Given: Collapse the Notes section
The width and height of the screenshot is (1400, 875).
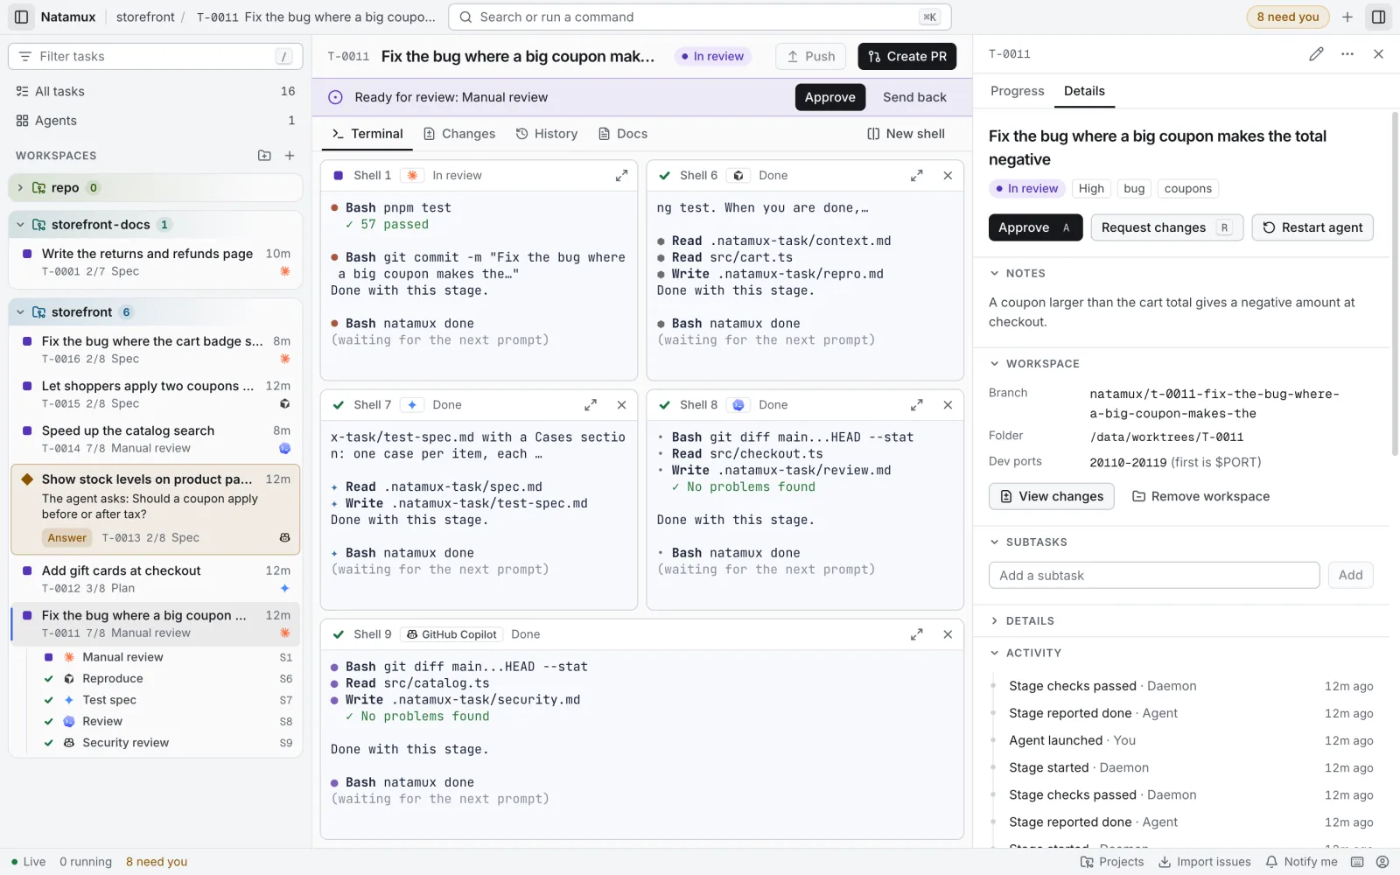Looking at the screenshot, I should click(994, 274).
